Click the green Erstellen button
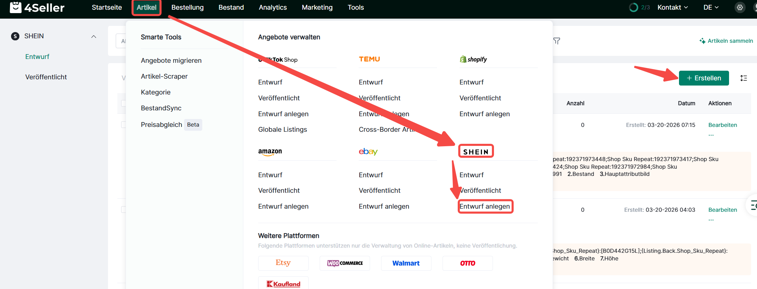The image size is (757, 289). [703, 78]
